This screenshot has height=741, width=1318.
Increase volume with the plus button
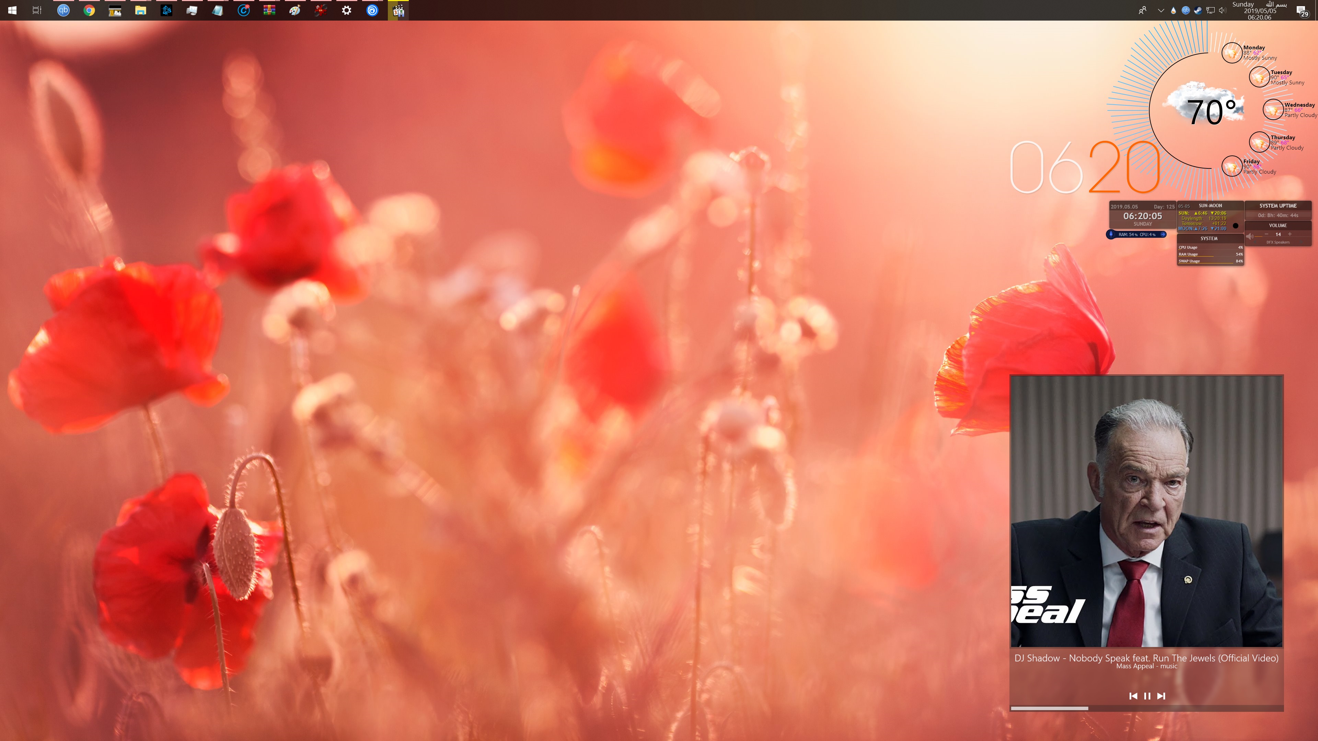point(1290,234)
